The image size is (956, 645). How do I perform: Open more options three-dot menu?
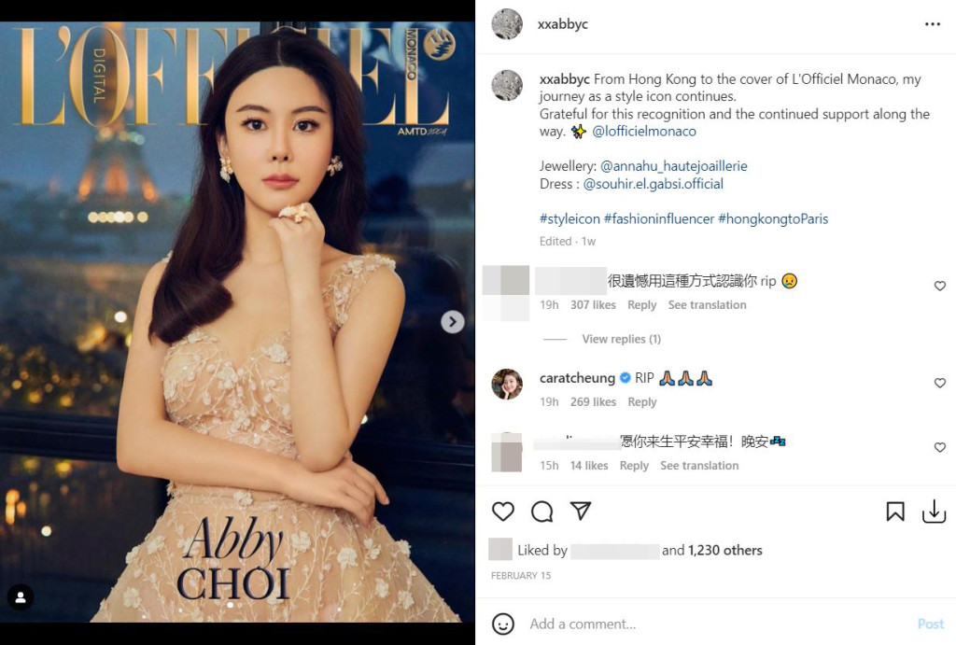(933, 24)
